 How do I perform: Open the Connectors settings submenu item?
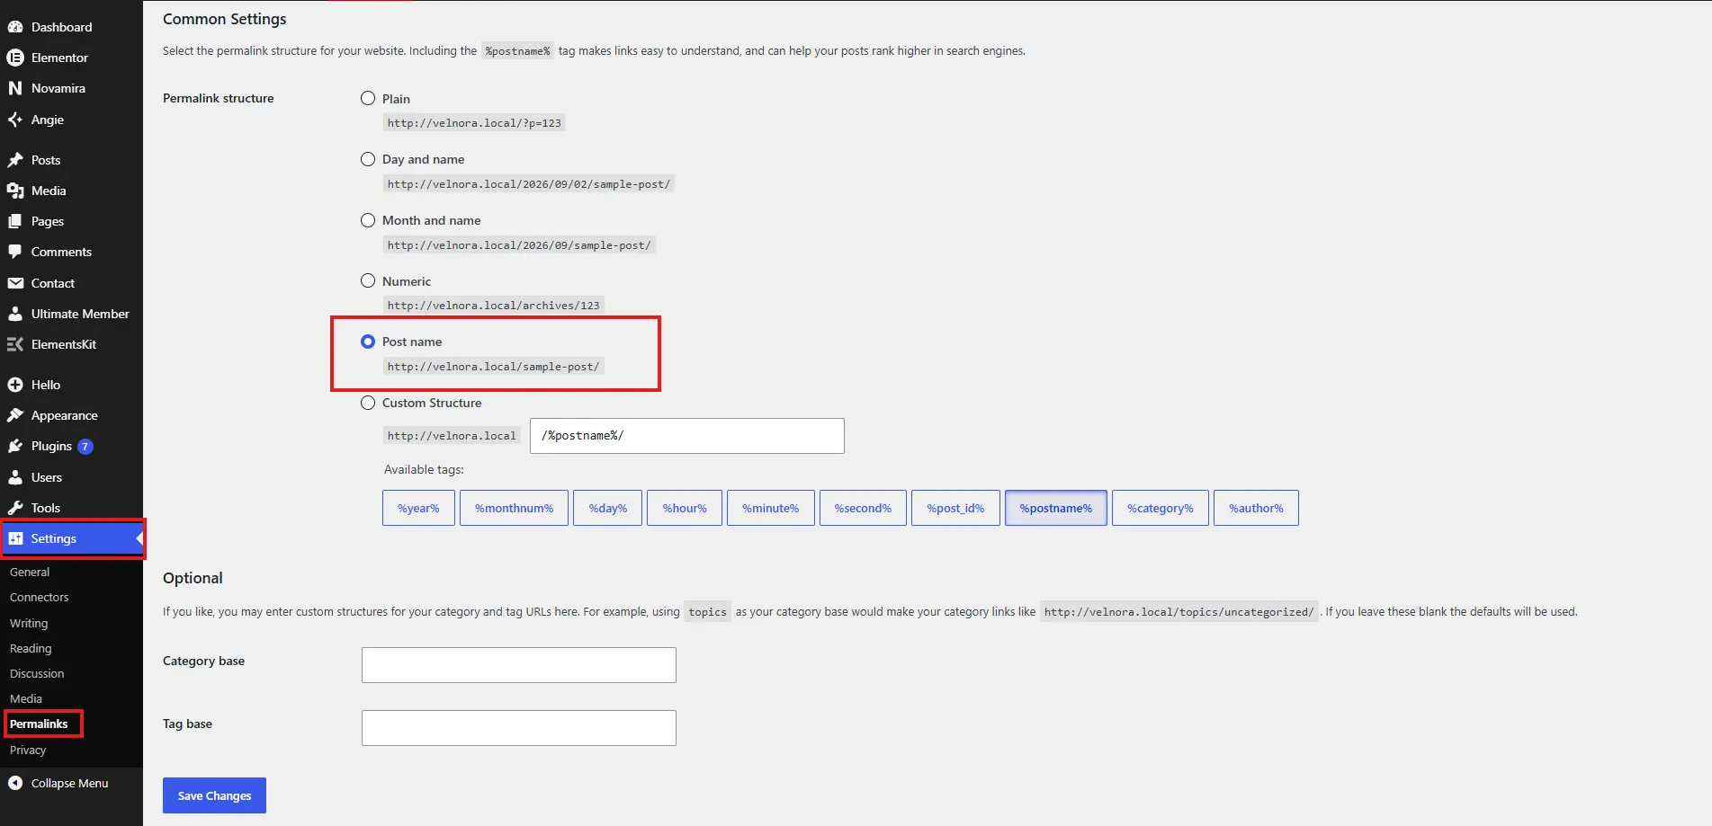[x=39, y=597]
